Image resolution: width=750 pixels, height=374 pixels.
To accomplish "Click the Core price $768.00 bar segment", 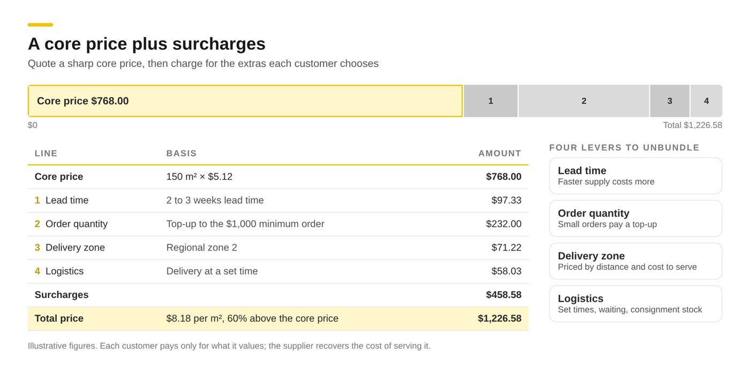I will [245, 101].
